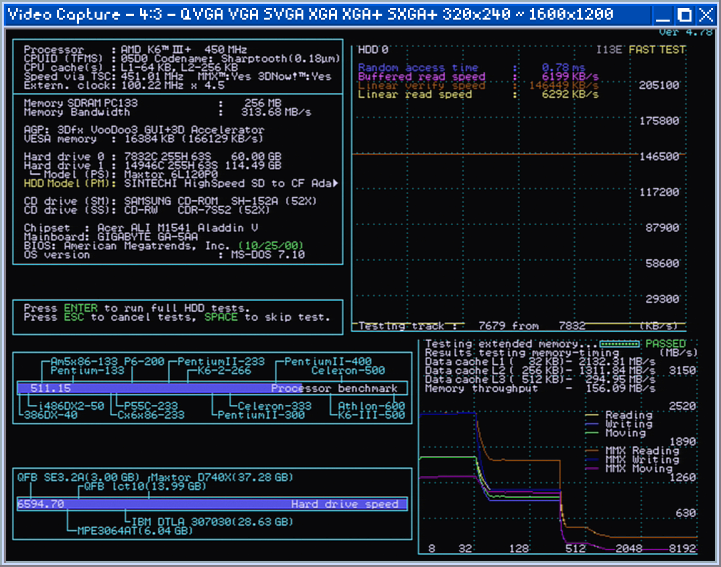Click the green BIOS date (10/25/00)

pyautogui.click(x=271, y=246)
